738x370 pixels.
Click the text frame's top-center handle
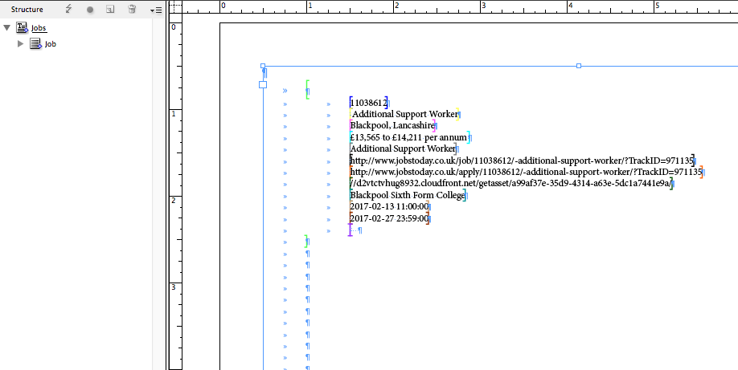click(x=579, y=67)
